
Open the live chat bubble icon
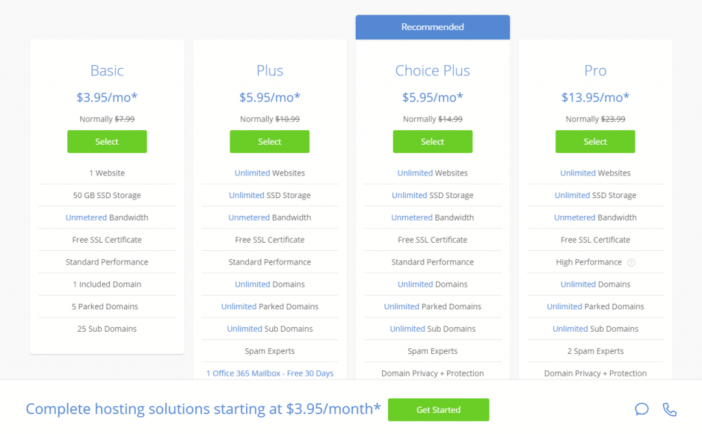pyautogui.click(x=642, y=409)
